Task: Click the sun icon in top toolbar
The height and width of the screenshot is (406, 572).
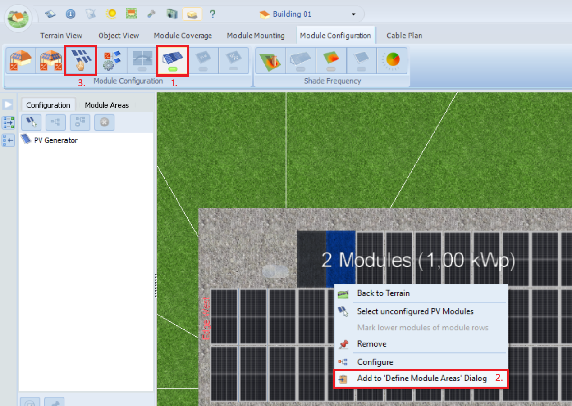Action: [111, 14]
